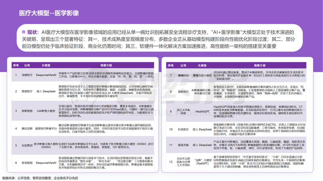The image size is (323, 181).
Task: Click 接入 DeepSeek in the 推想医疗 row
Action: [46, 91]
